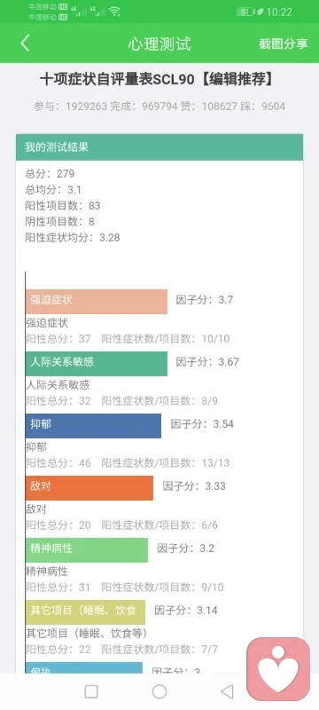
Task: Tap the back arrow in header
Action: click(26, 43)
